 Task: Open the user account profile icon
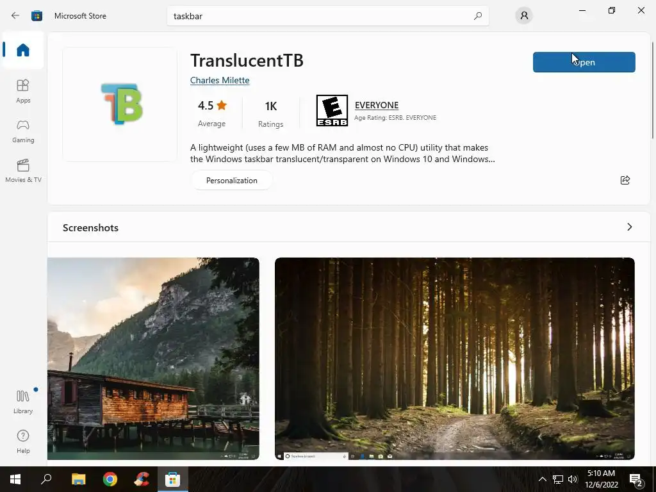coord(524,16)
